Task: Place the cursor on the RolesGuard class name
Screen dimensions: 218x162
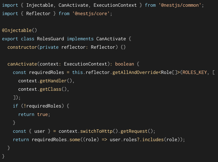Action: [x=51, y=39]
